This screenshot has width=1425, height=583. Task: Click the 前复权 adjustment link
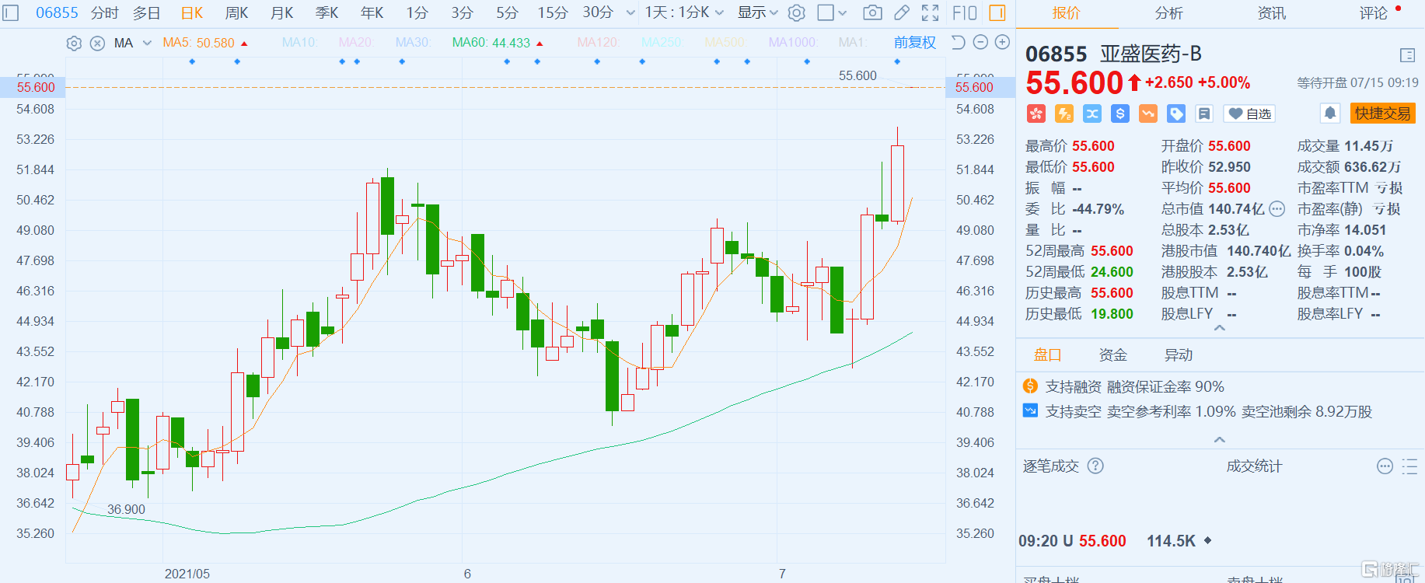click(x=914, y=43)
